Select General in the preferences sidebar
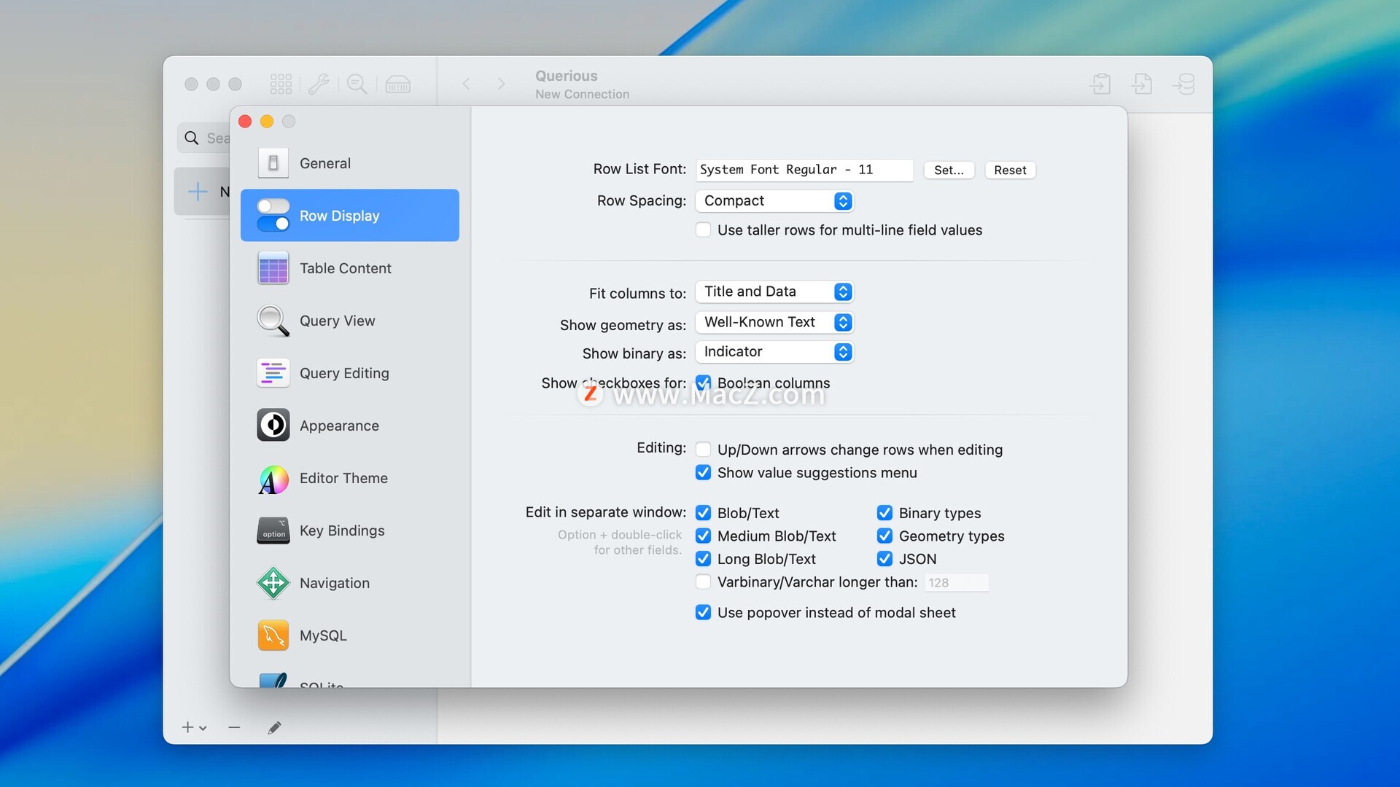Viewport: 1400px width, 787px height. click(x=350, y=163)
